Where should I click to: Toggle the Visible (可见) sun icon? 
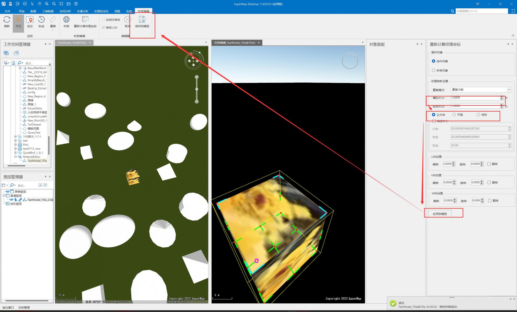18,20
